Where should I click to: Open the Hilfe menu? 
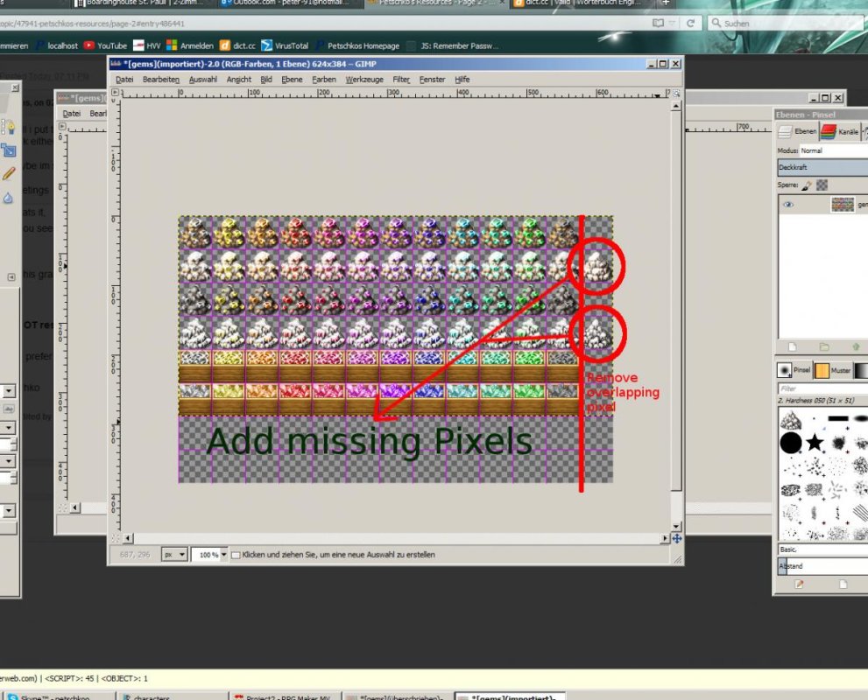[462, 80]
